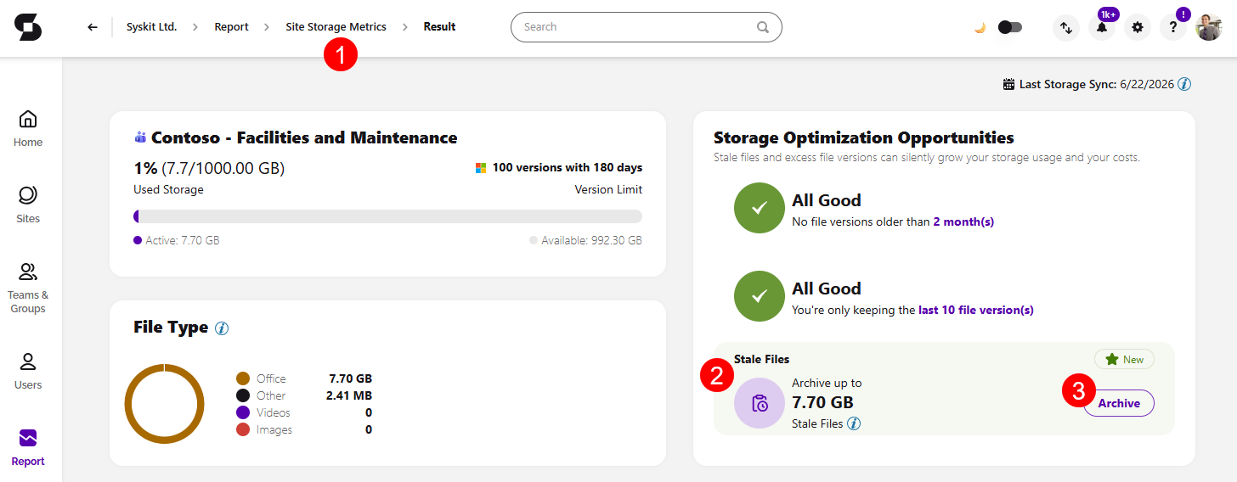Open the notifications bell
Viewport: 1237px width, 482px height.
pos(1102,27)
